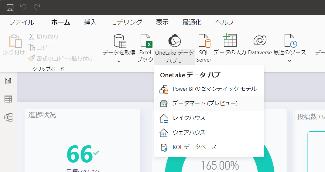Click 書式のコピー/貼り付け format painter
Viewport: 325px width, 172px height.
[61, 59]
